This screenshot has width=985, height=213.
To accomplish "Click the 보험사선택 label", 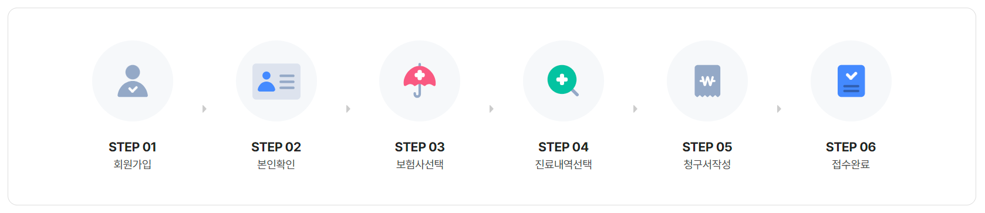I will tap(420, 164).
